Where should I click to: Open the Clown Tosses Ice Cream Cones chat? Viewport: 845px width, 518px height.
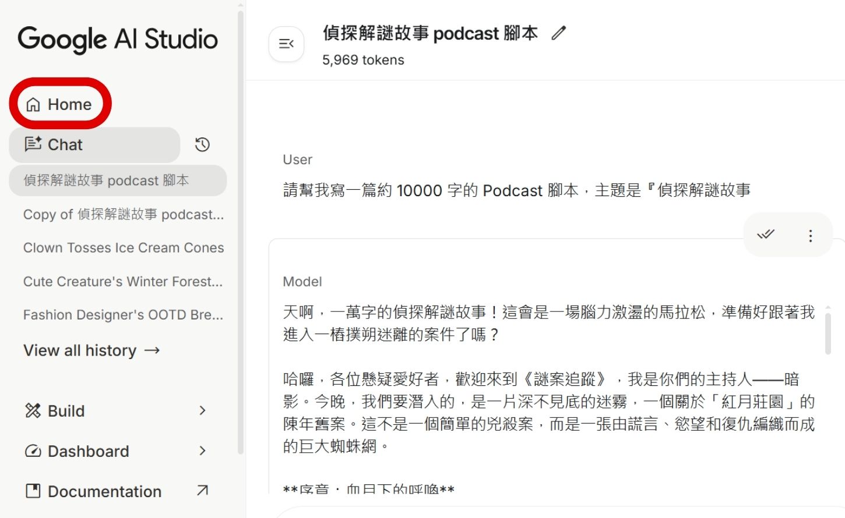pyautogui.click(x=123, y=247)
